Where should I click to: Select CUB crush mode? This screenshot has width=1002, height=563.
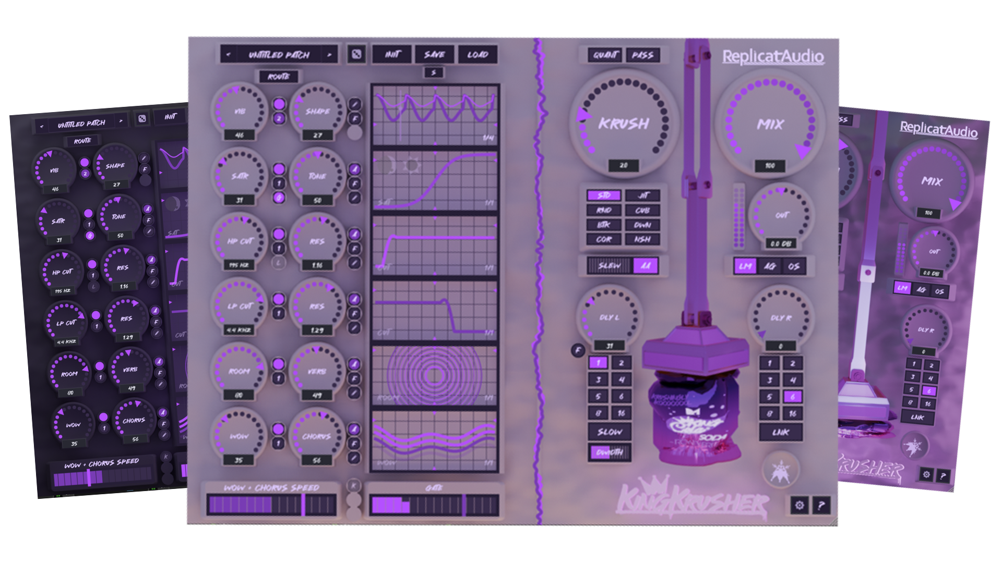pyautogui.click(x=643, y=210)
